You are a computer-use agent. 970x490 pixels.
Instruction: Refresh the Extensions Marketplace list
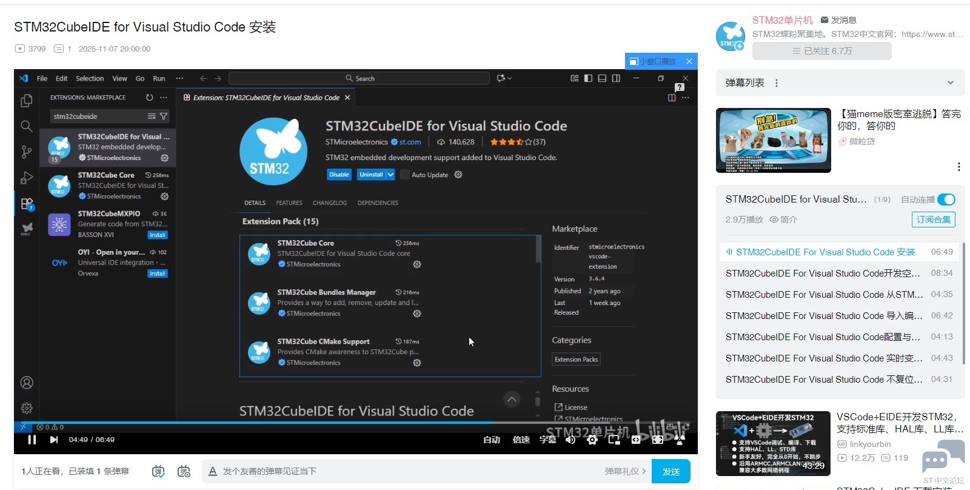coord(149,97)
